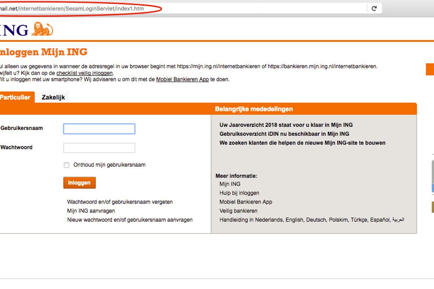Select the Particulier tab
The image size is (434, 289).
[x=15, y=97]
